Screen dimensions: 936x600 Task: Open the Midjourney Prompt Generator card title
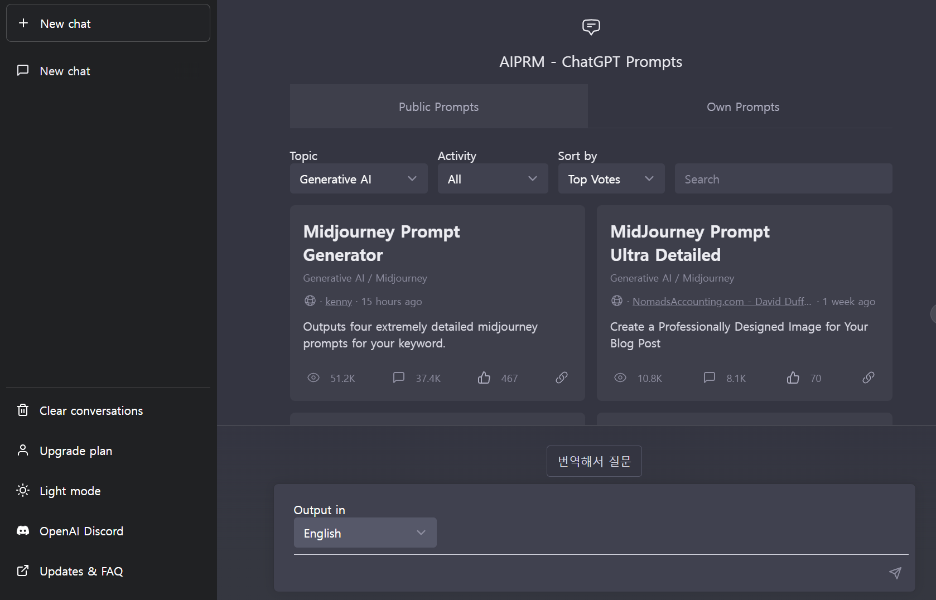[382, 243]
